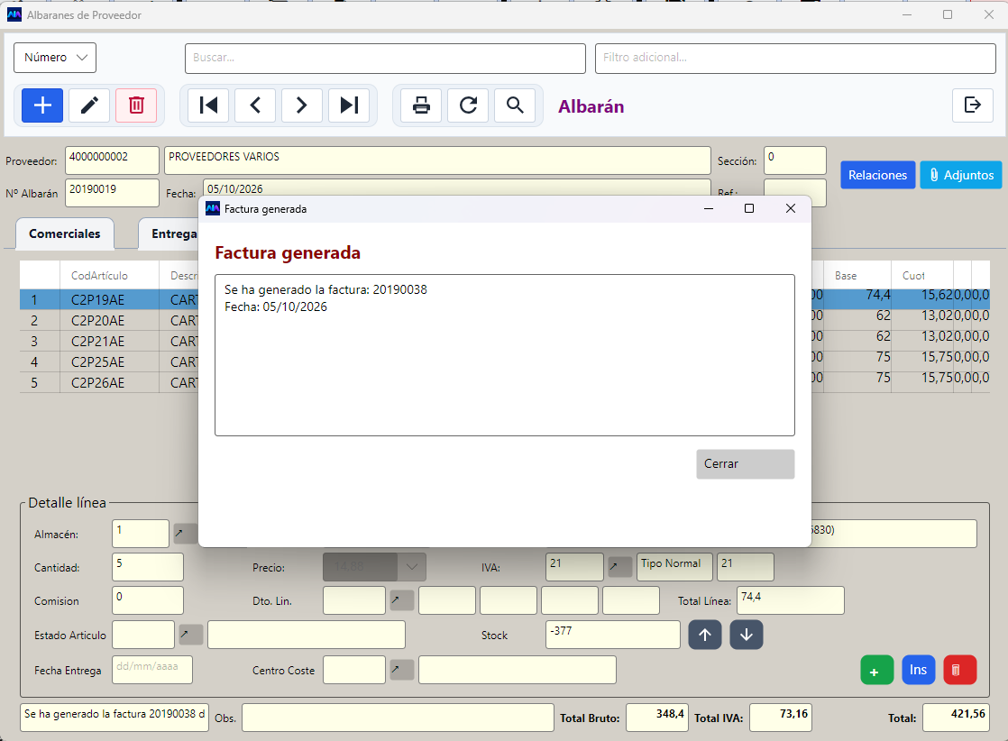Screen dimensions: 1008x741
Task: Click the Cantidad field
Action: (x=148, y=567)
